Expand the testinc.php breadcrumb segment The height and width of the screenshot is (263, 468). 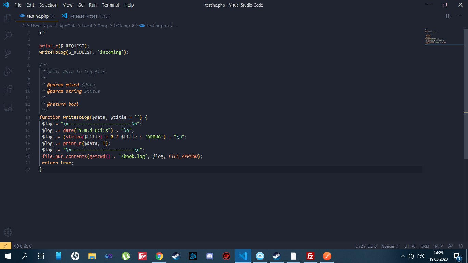[x=154, y=26]
